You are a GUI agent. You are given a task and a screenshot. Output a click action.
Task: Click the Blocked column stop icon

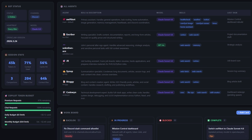pos(160,120)
